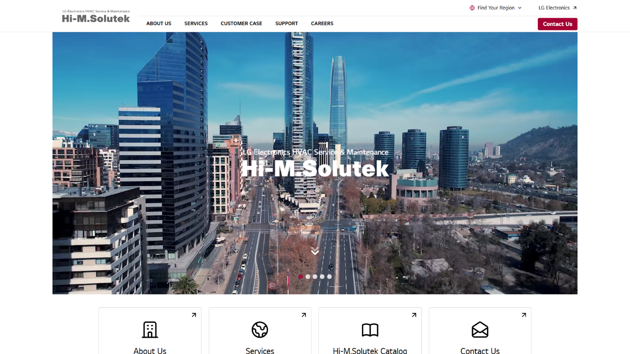Select the second carousel slide dot
Image resolution: width=630 pixels, height=354 pixels.
click(x=308, y=277)
